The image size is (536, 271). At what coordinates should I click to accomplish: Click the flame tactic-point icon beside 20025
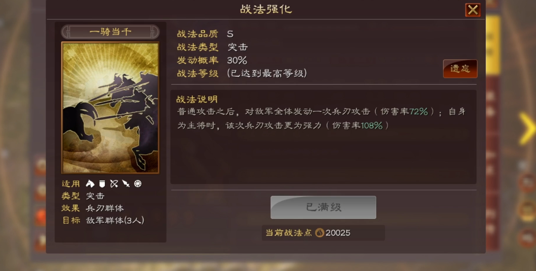(320, 233)
